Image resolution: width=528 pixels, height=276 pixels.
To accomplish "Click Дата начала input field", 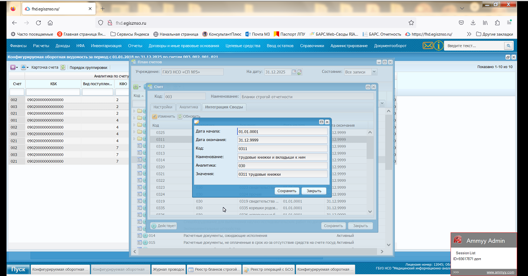I will [282, 131].
